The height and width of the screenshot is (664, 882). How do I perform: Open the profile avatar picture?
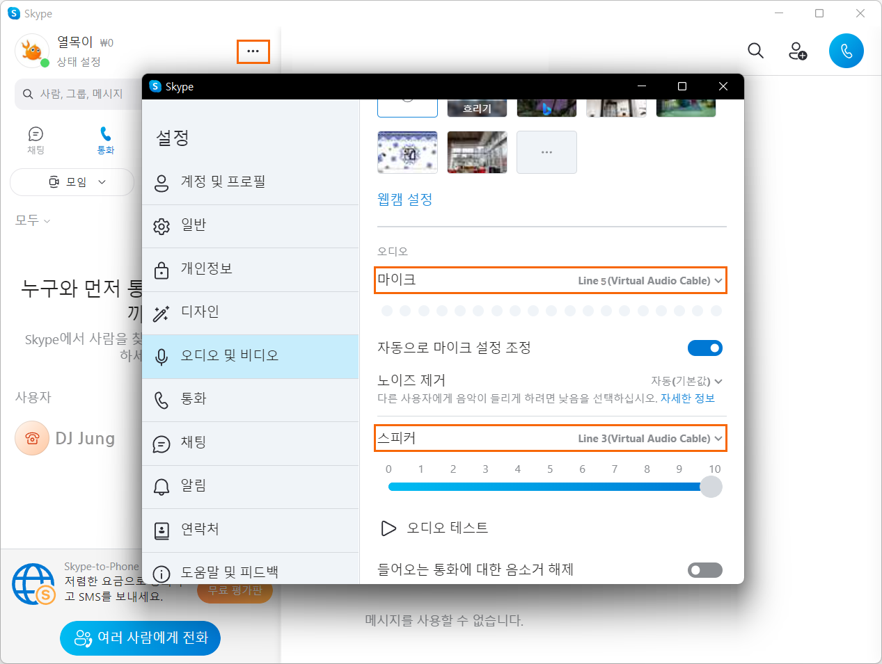(32, 51)
